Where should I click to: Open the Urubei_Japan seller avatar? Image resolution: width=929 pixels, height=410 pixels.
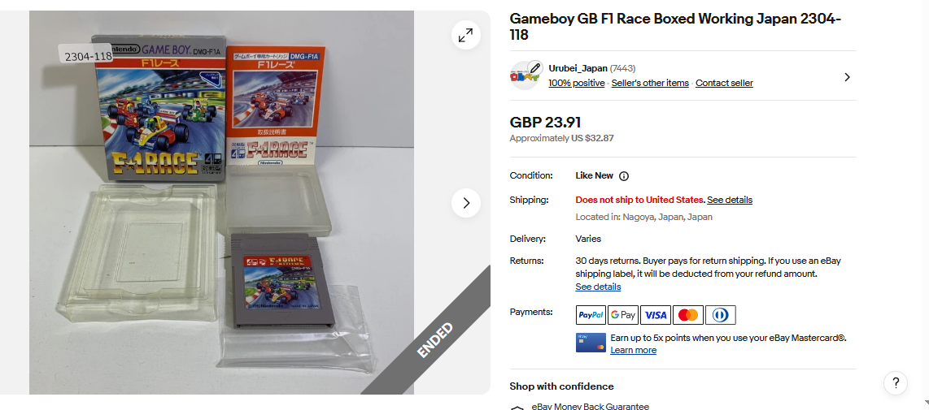click(x=525, y=76)
